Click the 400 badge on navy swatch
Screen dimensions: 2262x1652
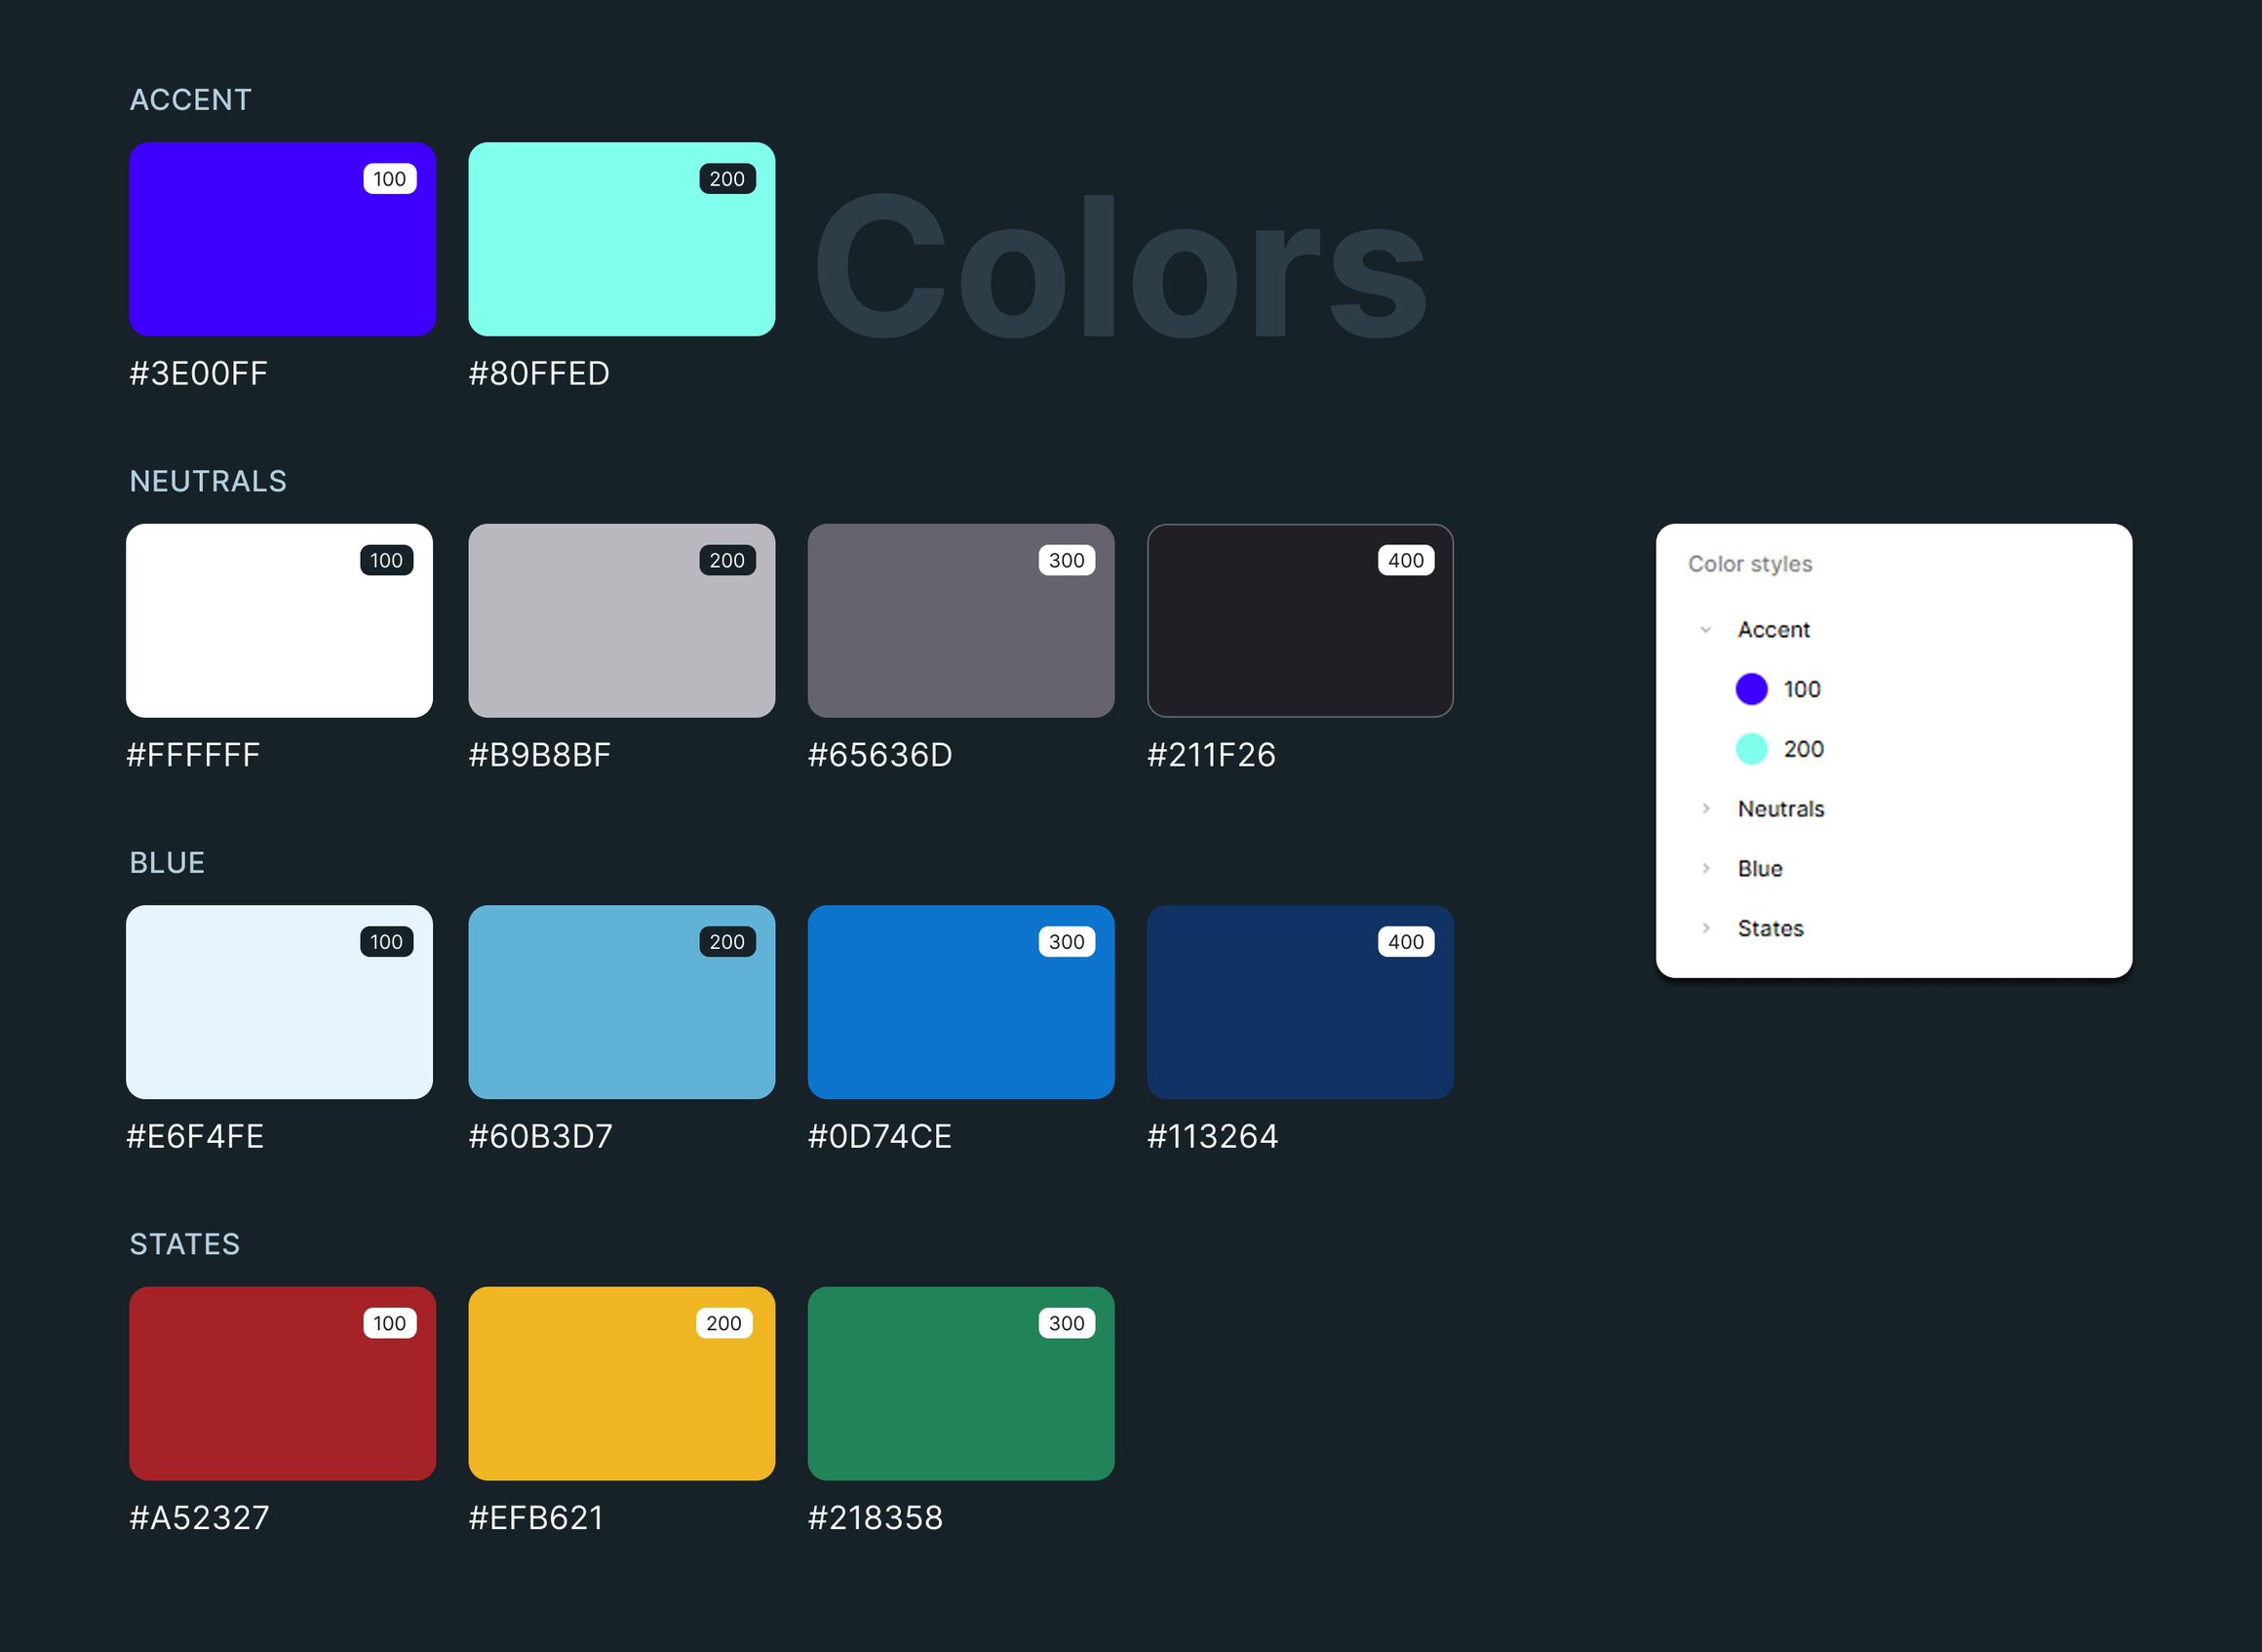[1405, 942]
